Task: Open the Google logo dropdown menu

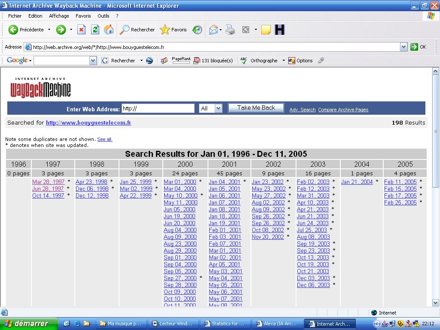Action: pos(19,60)
